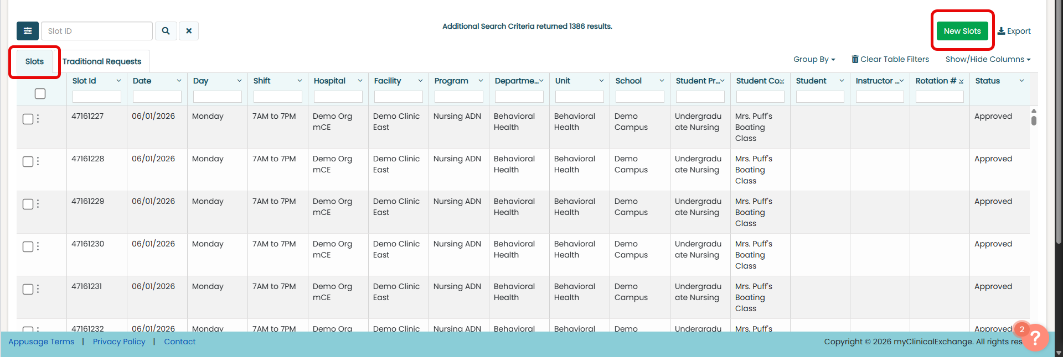Open row actions menu for slot 47161227

tap(38, 119)
